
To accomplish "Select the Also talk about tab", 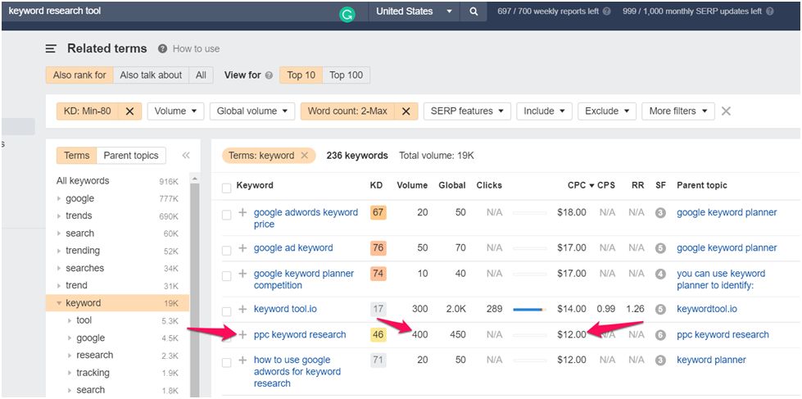I will 151,75.
